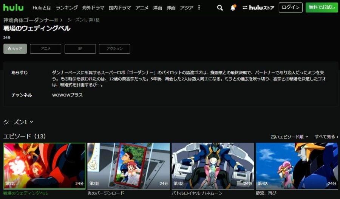Click the ログイン button
This screenshot has height=199, width=340.
291,8
